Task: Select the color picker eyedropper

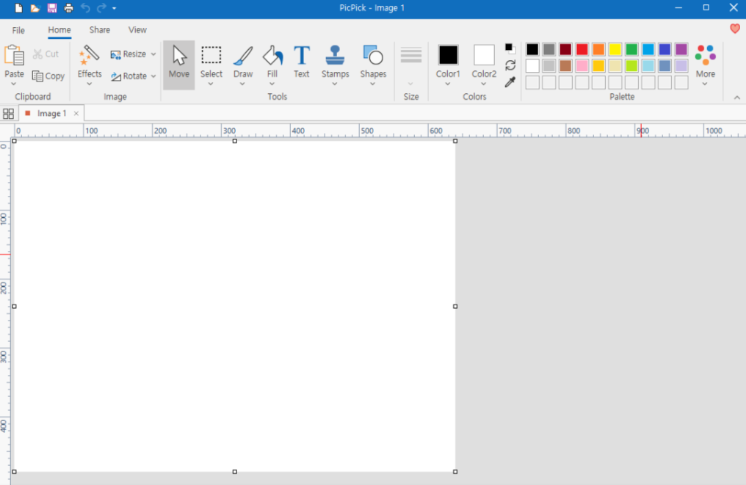Action: point(510,82)
